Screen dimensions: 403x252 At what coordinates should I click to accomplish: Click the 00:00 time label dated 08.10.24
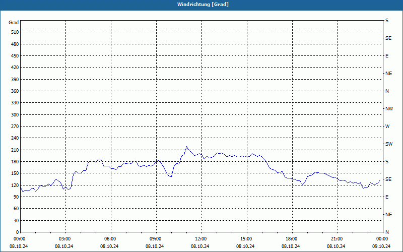19,239
